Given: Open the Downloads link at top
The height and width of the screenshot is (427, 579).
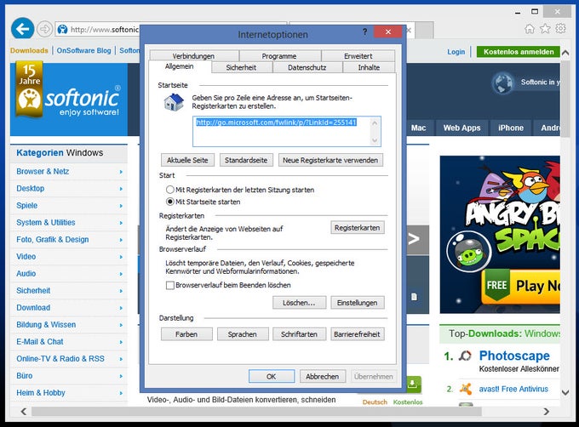Looking at the screenshot, I should 29,50.
